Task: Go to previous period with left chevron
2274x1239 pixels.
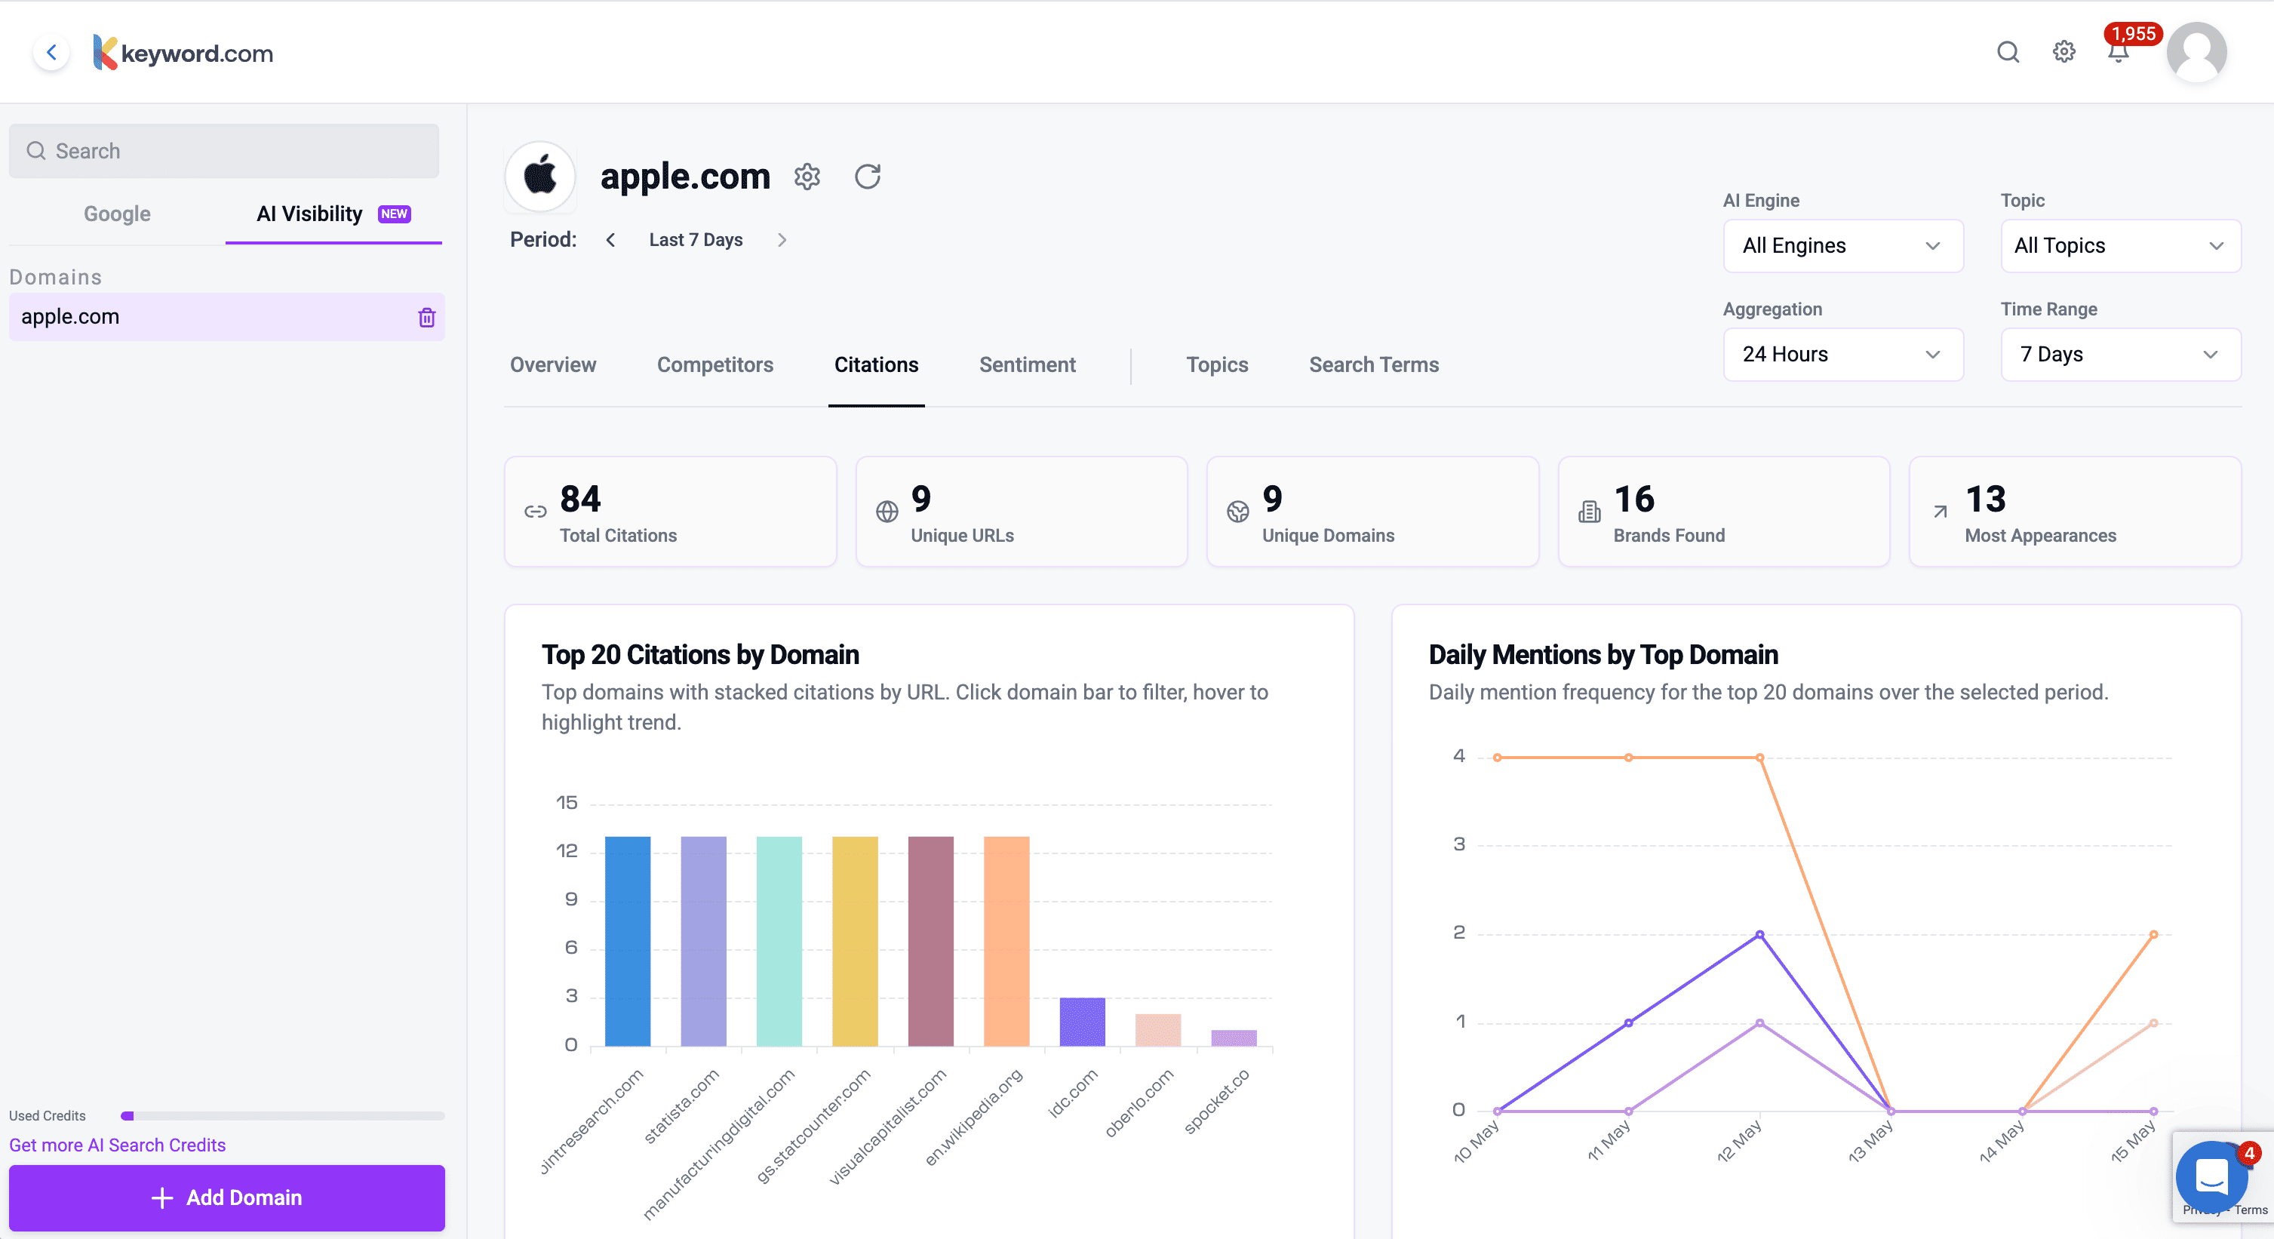Action: coord(610,240)
